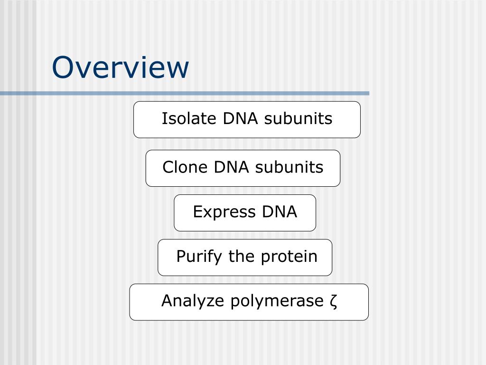486x365 pixels.
Task: Click the word Express in third box
Action: coord(224,212)
